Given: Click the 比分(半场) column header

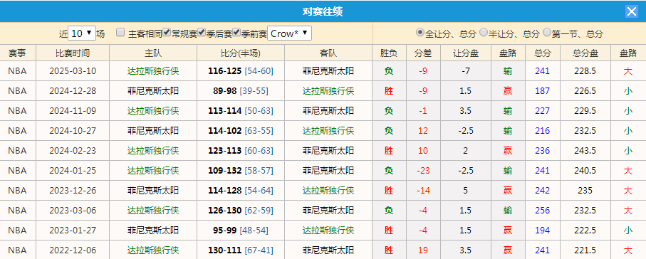Looking at the screenshot, I should pyautogui.click(x=241, y=53).
